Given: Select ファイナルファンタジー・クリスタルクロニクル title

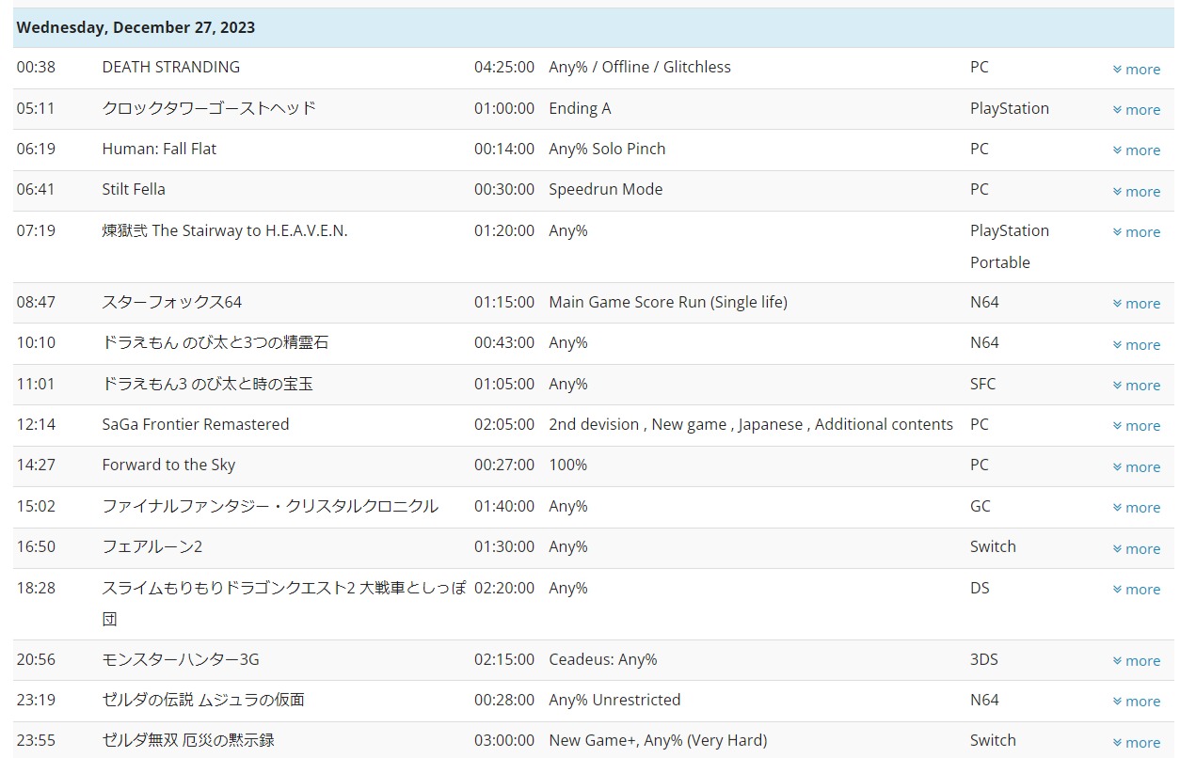Looking at the screenshot, I should [x=270, y=506].
